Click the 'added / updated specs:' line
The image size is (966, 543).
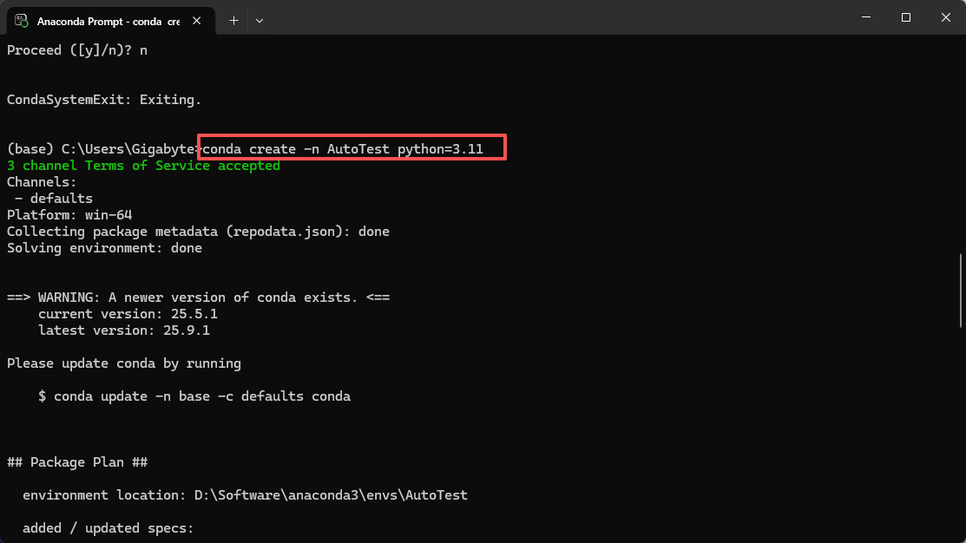108,528
